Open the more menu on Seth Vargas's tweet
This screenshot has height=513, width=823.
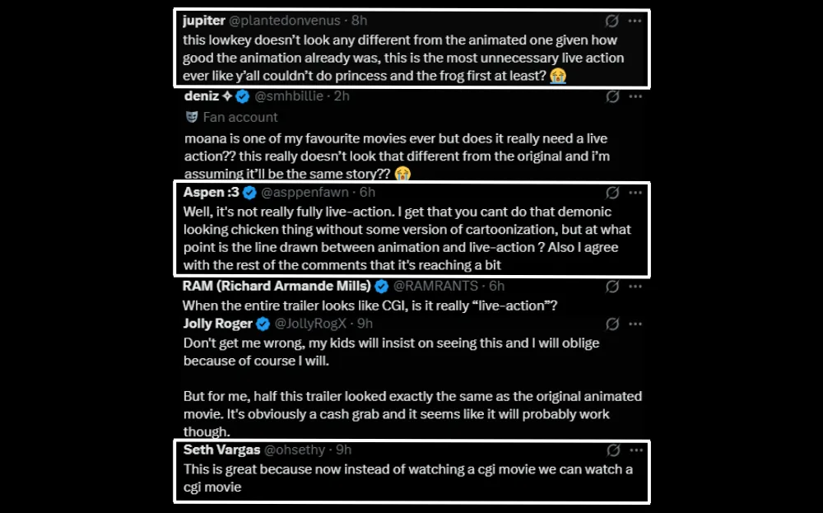[635, 450]
